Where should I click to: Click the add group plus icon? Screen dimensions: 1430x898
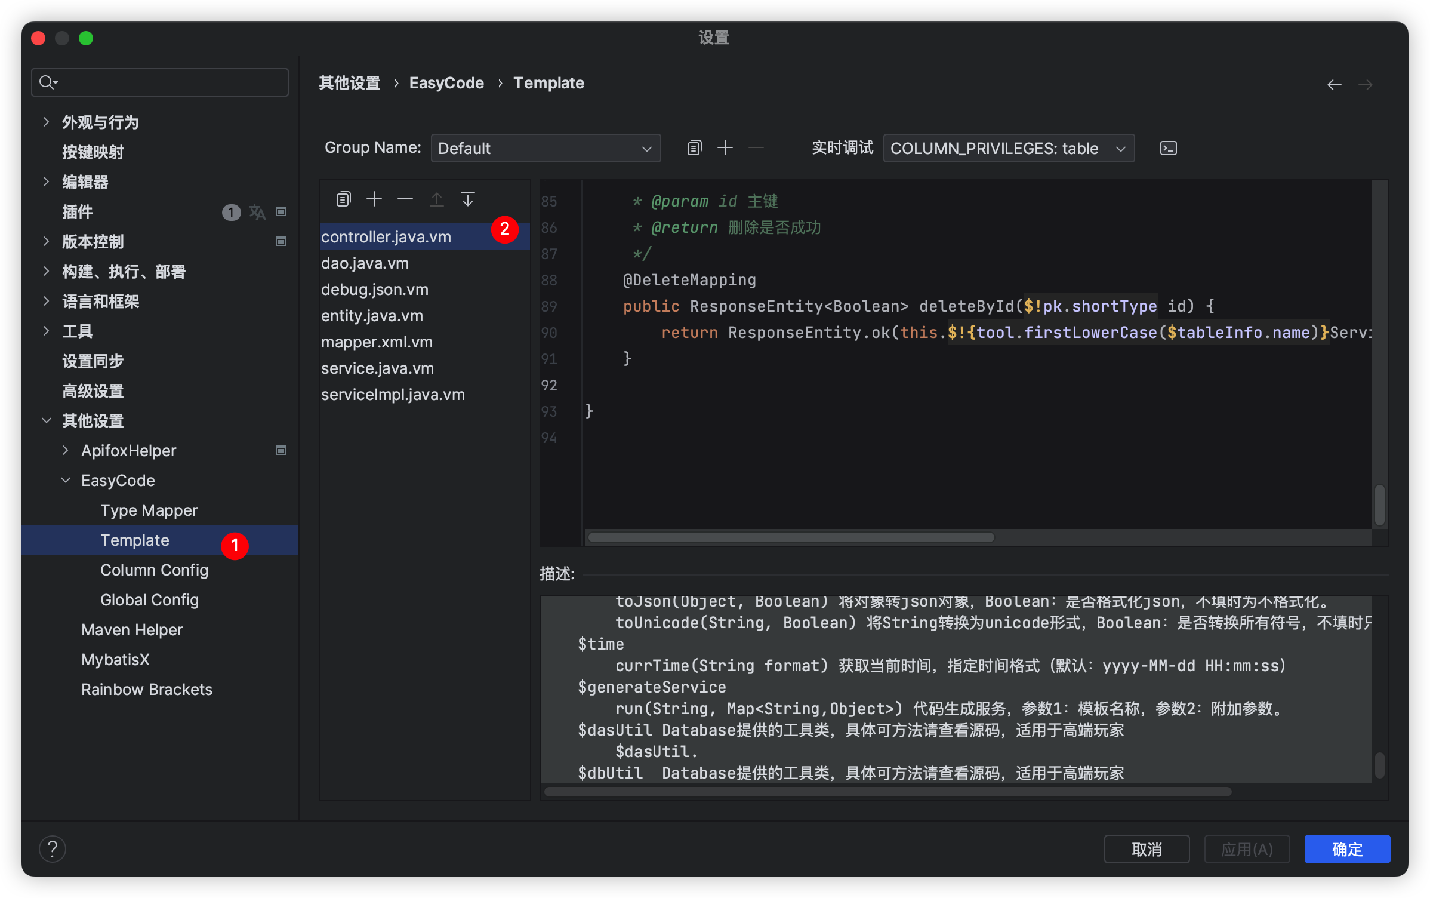[x=725, y=147]
